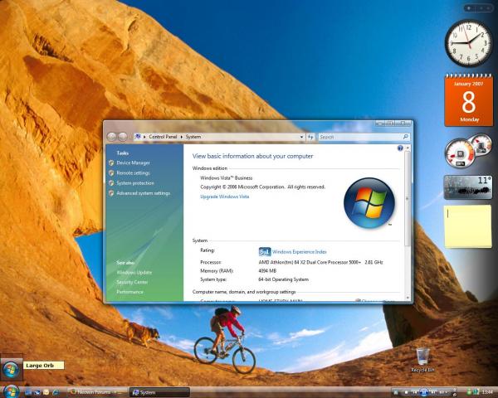This screenshot has height=398, width=498.
Task: Click the Upgrade Windows Vista link
Action: 225,197
